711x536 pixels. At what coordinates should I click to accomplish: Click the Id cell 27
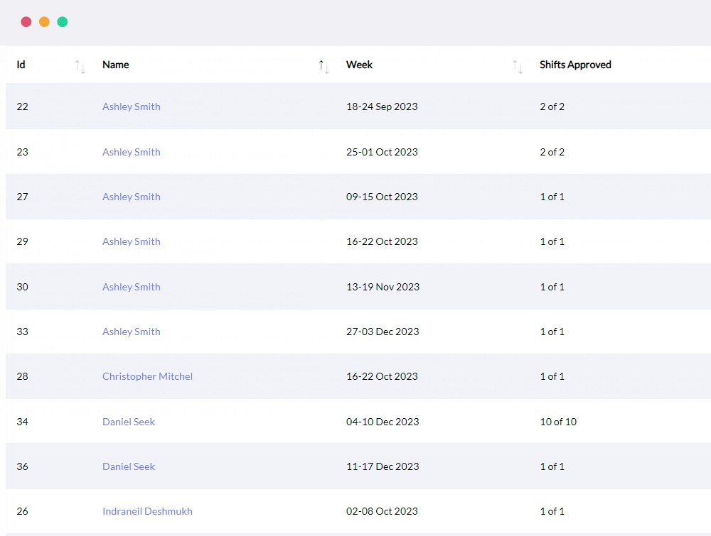tap(22, 197)
